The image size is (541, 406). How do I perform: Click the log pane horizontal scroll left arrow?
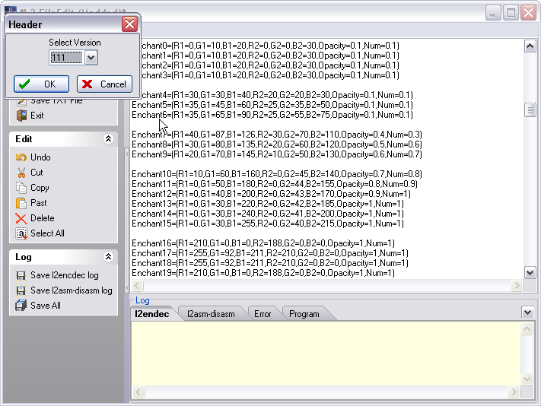[x=138, y=392]
